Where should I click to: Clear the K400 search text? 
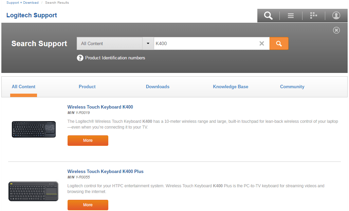coord(262,43)
